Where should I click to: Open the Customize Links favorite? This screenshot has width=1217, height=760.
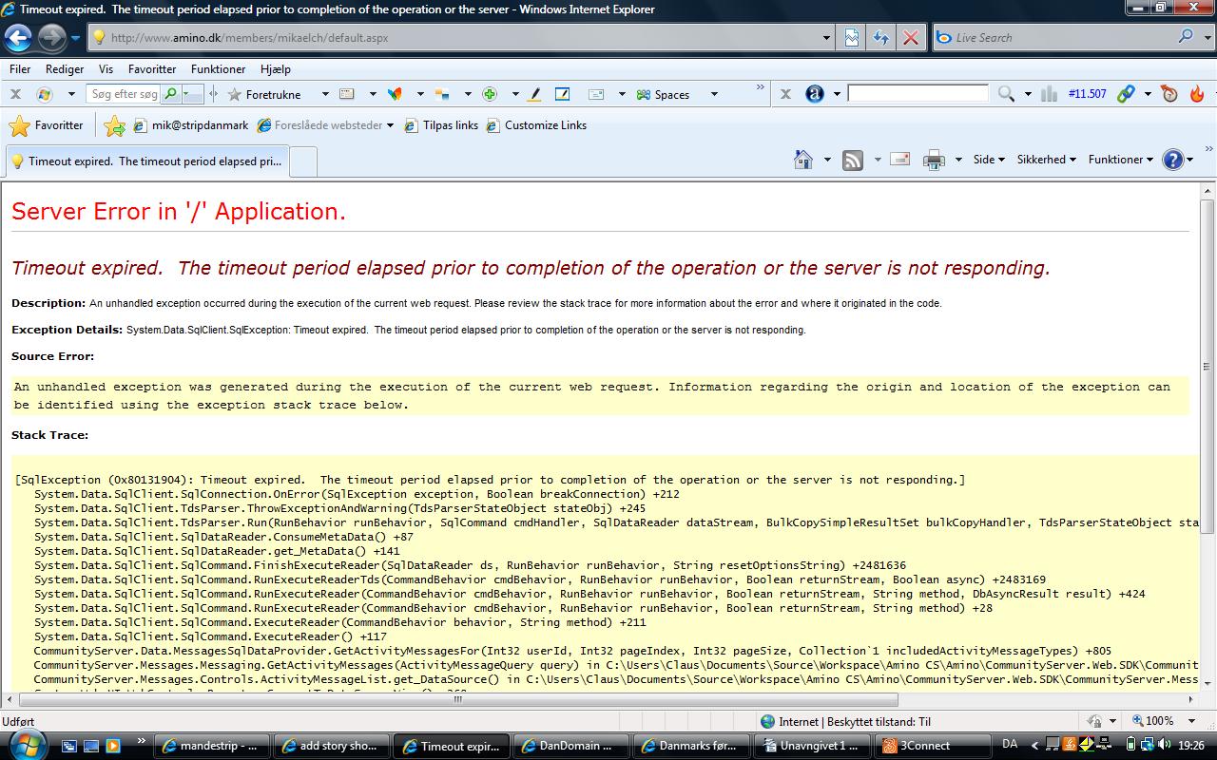(x=536, y=125)
